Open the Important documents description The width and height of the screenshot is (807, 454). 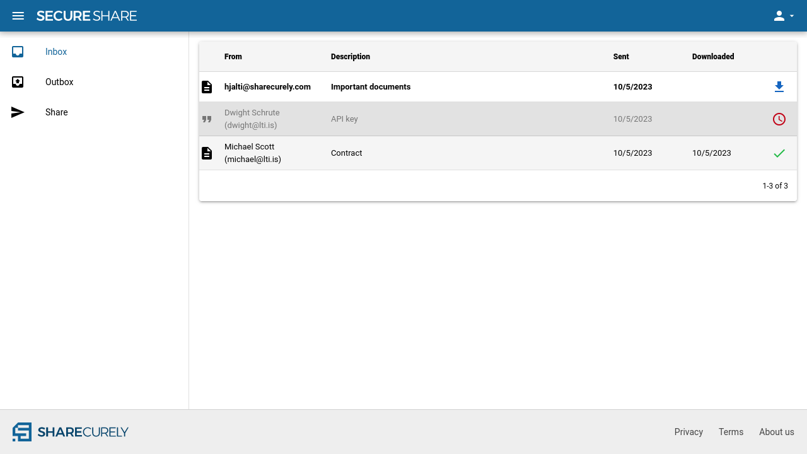click(x=371, y=87)
